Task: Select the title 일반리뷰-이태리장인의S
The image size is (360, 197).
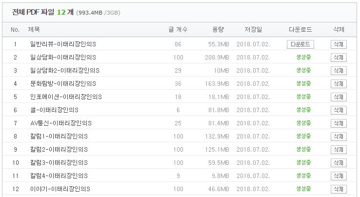Action: tap(63, 44)
